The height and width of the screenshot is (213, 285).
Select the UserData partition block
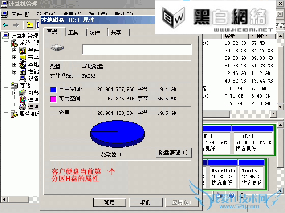click(223, 174)
